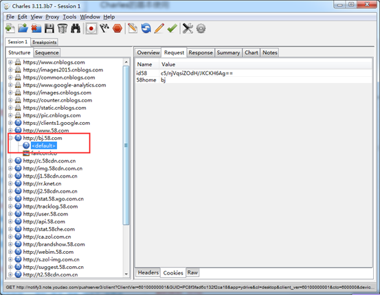This screenshot has height=295, width=380.
Task: Click the tree scrollbar down arrow
Action: 126,274
